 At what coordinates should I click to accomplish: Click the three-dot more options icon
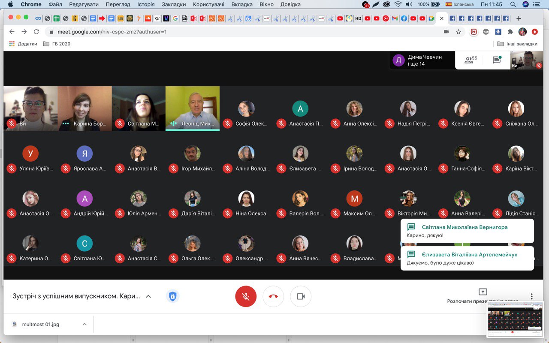click(531, 296)
